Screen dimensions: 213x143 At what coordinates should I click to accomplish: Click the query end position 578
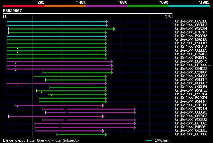[168, 16]
